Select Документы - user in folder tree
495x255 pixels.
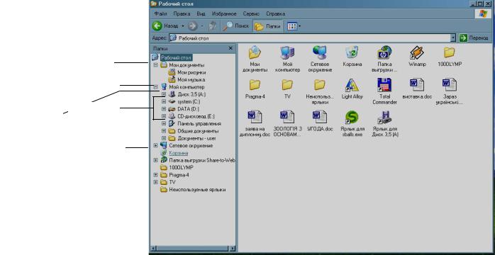pyautogui.click(x=196, y=138)
